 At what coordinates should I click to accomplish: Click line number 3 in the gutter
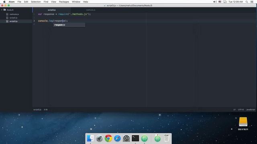pos(34,21)
